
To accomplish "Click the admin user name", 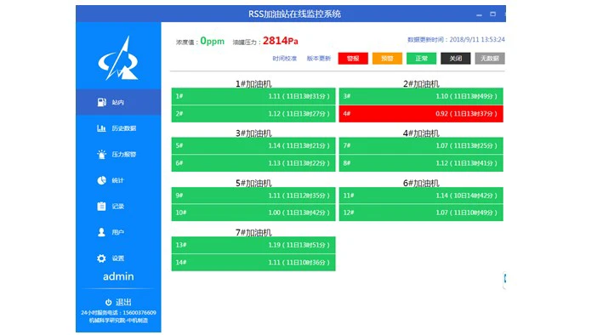I will pos(118,276).
